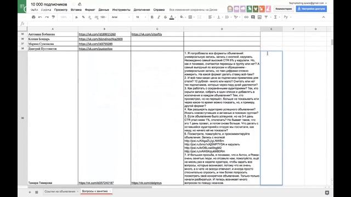The height and width of the screenshot is (197, 351).
Task: Click the move to folder icon by the title
Action: coord(80,4)
